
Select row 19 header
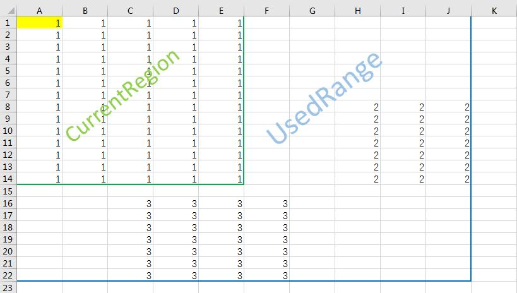pyautogui.click(x=8, y=239)
